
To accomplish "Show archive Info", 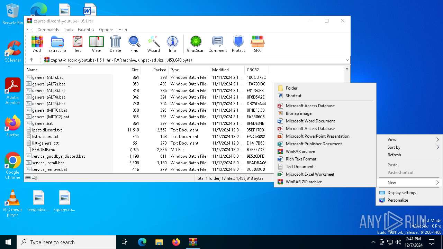I will [x=172, y=44].
